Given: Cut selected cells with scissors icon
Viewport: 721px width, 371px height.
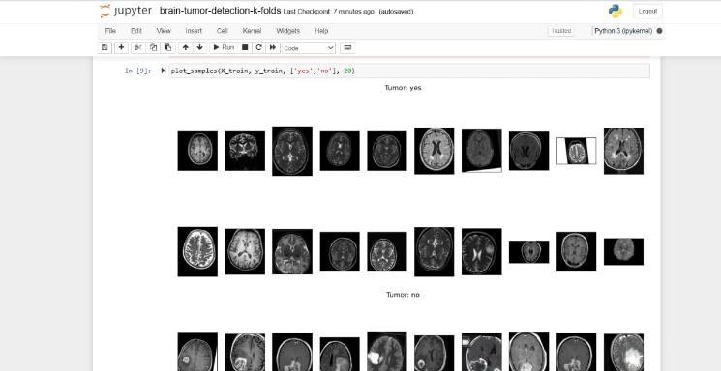Looking at the screenshot, I should click(138, 47).
